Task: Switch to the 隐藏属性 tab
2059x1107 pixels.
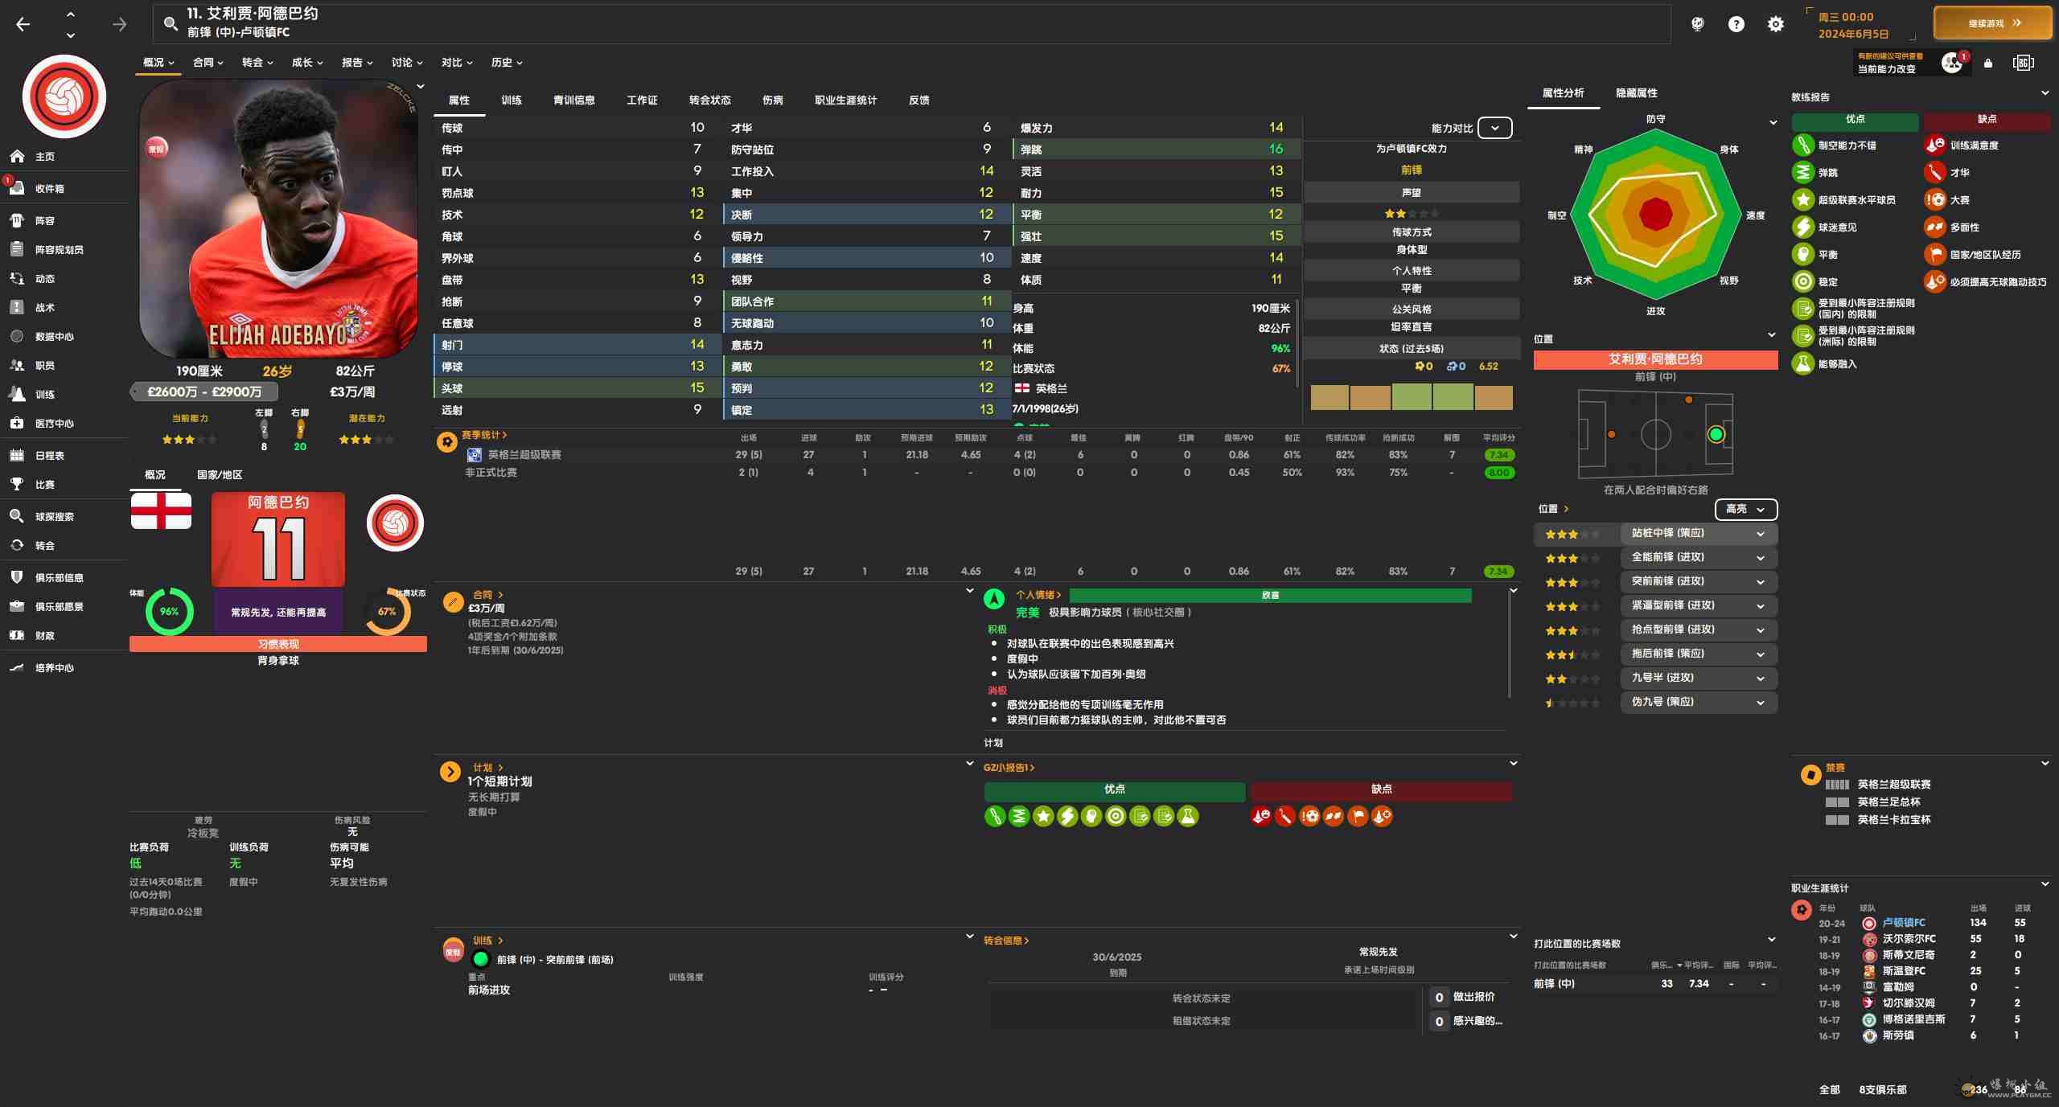Action: point(1637,93)
